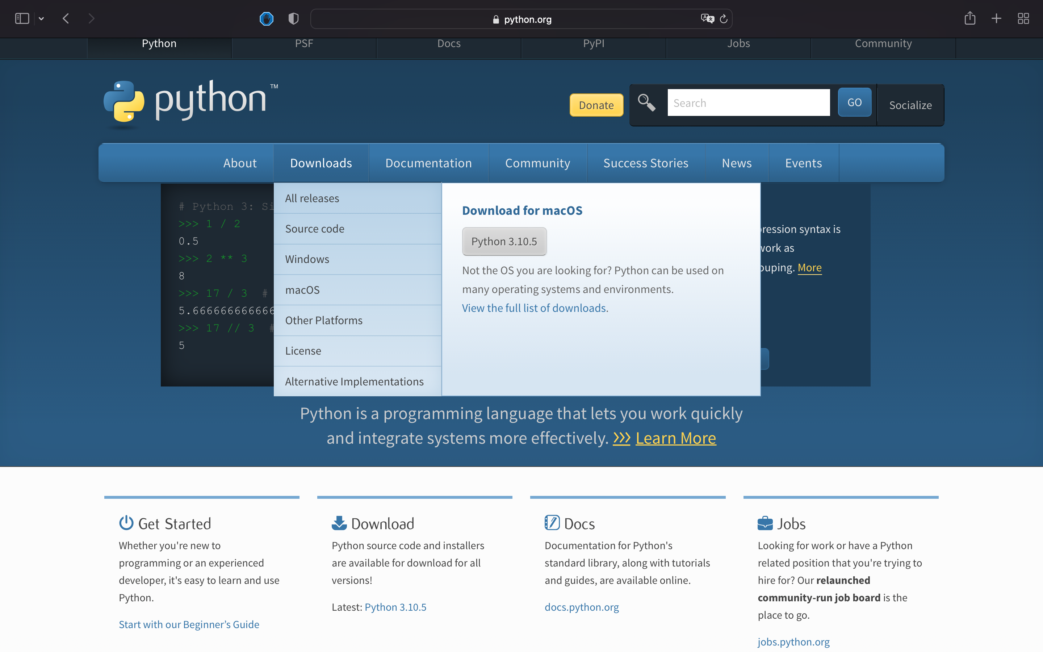1043x652 pixels.
Task: Click the Download arrow icon above Download heading
Action: 339,522
